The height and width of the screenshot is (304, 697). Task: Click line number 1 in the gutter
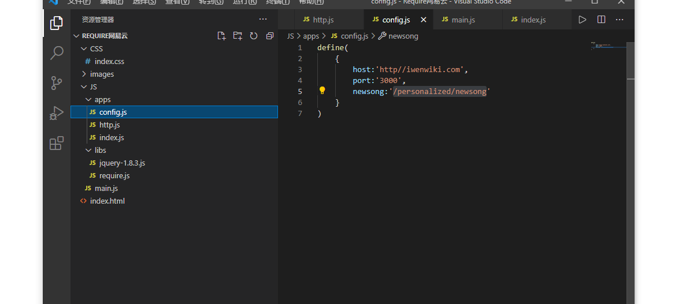pyautogui.click(x=300, y=47)
